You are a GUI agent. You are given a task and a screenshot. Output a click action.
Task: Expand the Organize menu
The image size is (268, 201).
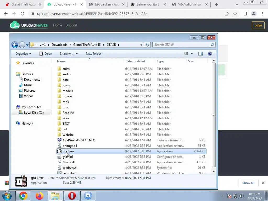click(x=23, y=54)
